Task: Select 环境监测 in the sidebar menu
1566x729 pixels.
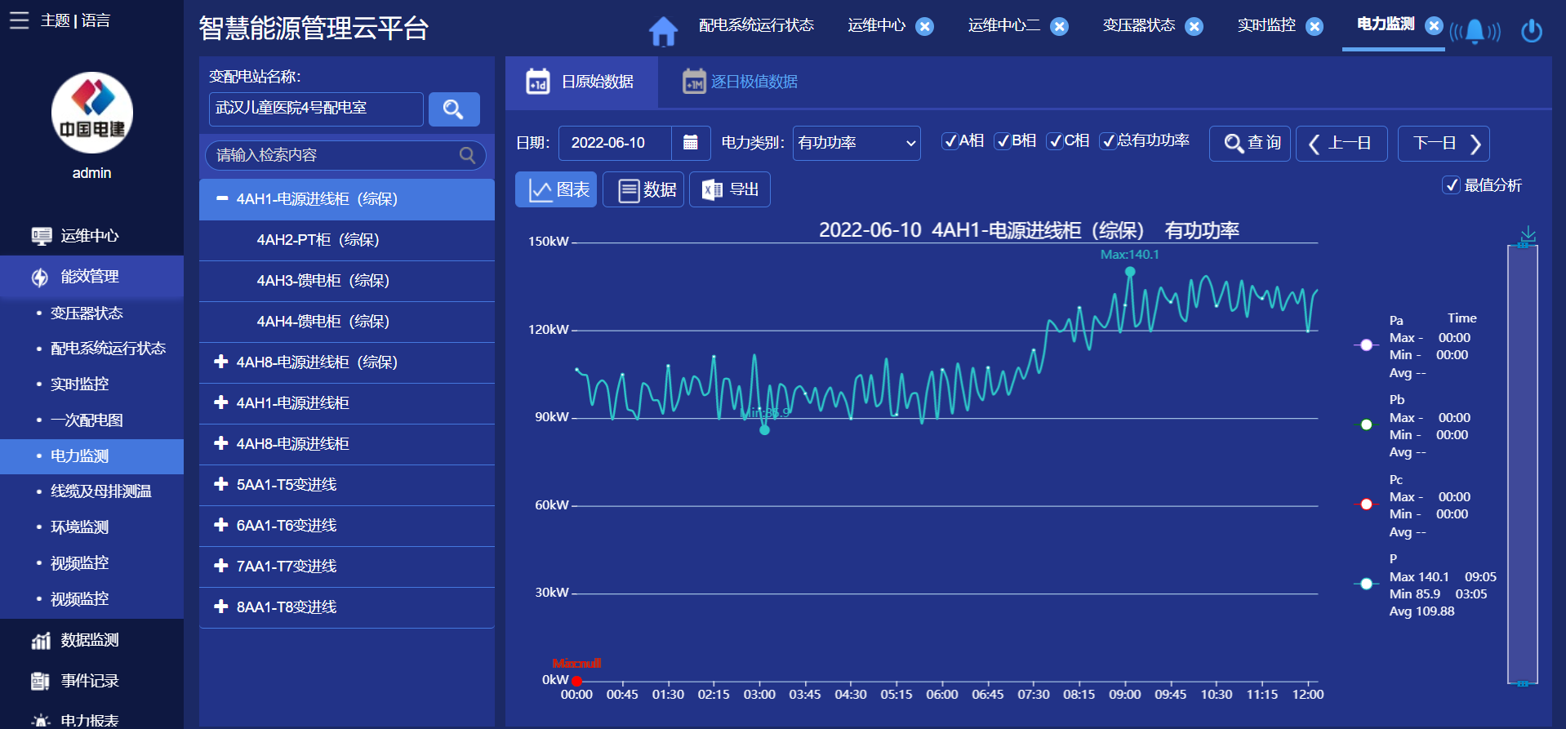Action: (x=79, y=527)
